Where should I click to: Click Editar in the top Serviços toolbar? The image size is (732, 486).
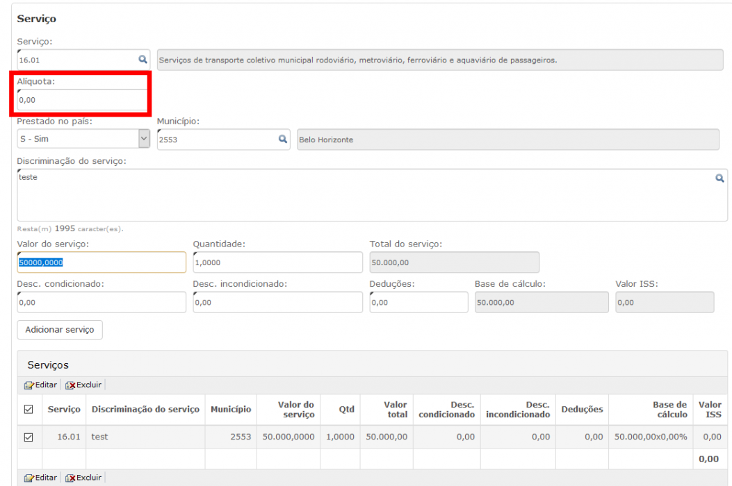[x=40, y=385]
